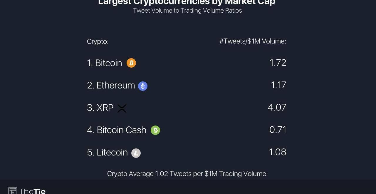Select the '4. Bitcoin Cash' label
Screen dimensions: 376x194
[x=117, y=130]
